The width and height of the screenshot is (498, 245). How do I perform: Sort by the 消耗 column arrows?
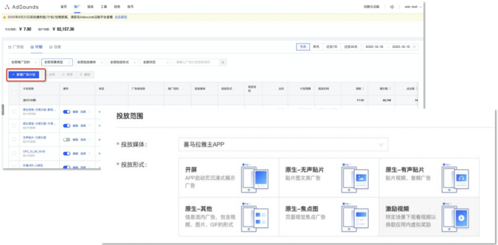364,88
